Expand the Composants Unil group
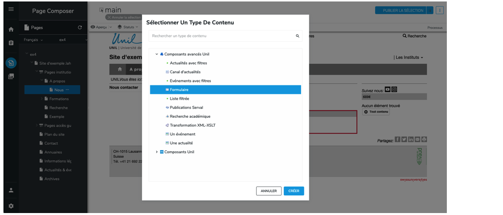This screenshot has height=215, width=503. pos(157,152)
